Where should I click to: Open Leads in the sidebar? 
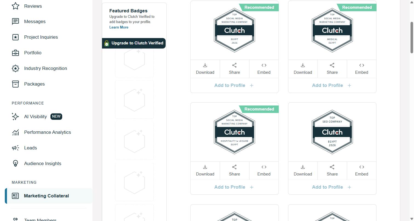coord(30,148)
